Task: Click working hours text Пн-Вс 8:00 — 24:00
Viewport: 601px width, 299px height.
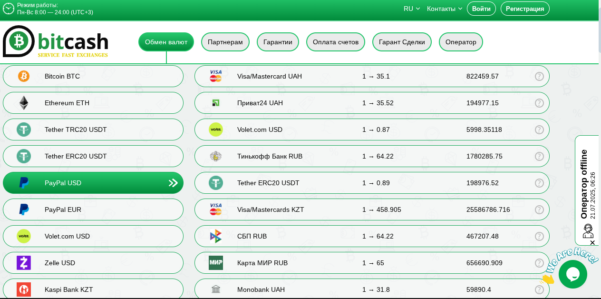Action: click(55, 12)
